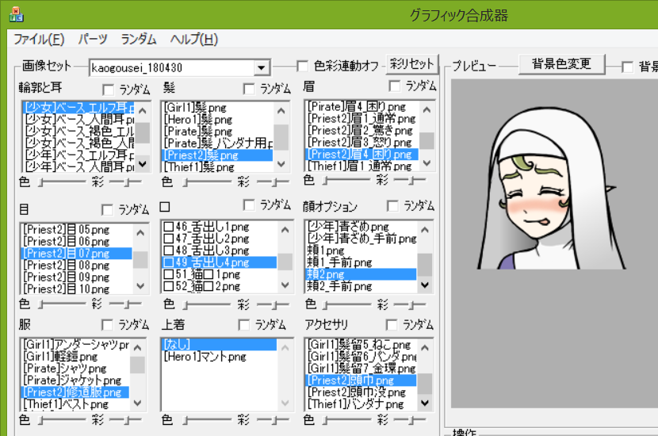The width and height of the screenshot is (658, 436).
Task: Select [Girl1]髪.png in hair list
Action: (x=218, y=108)
